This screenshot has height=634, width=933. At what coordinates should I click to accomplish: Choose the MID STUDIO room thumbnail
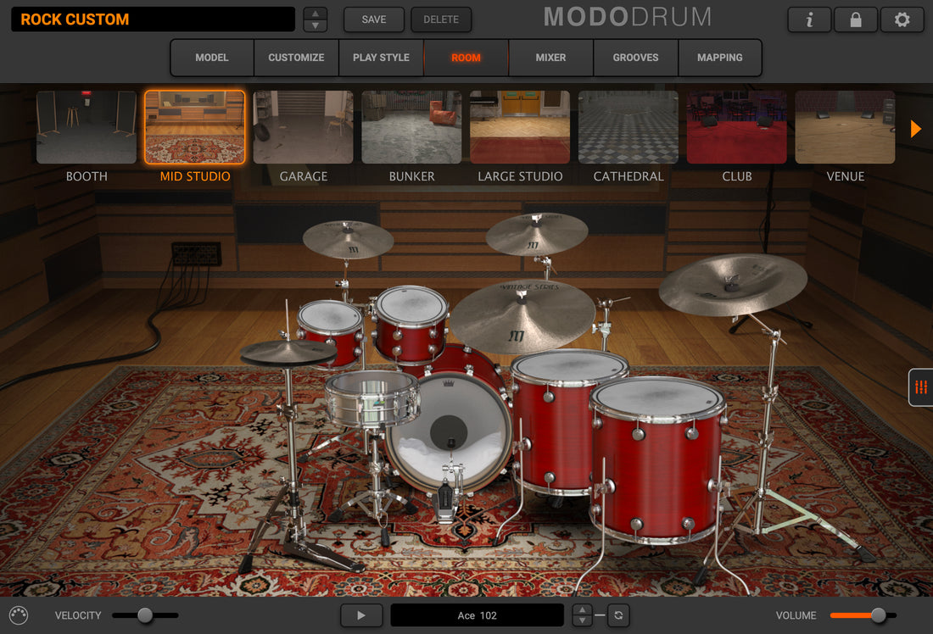[x=194, y=127]
